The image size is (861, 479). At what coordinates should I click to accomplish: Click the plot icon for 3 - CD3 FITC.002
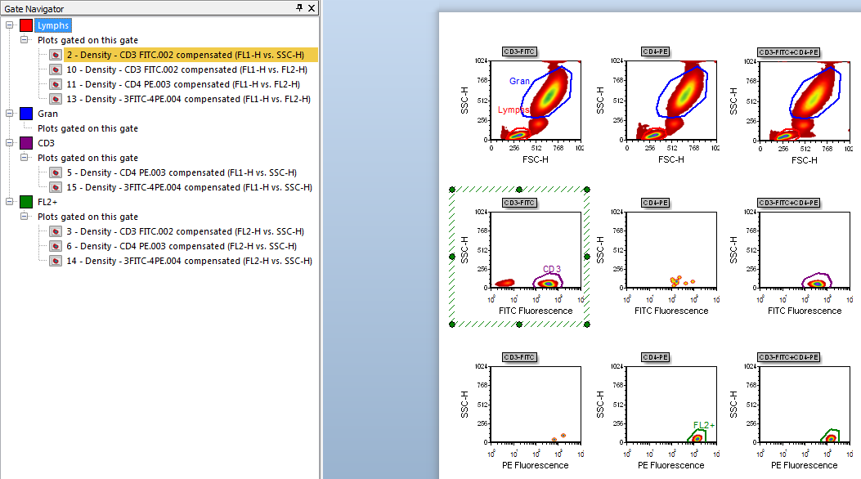pos(56,231)
